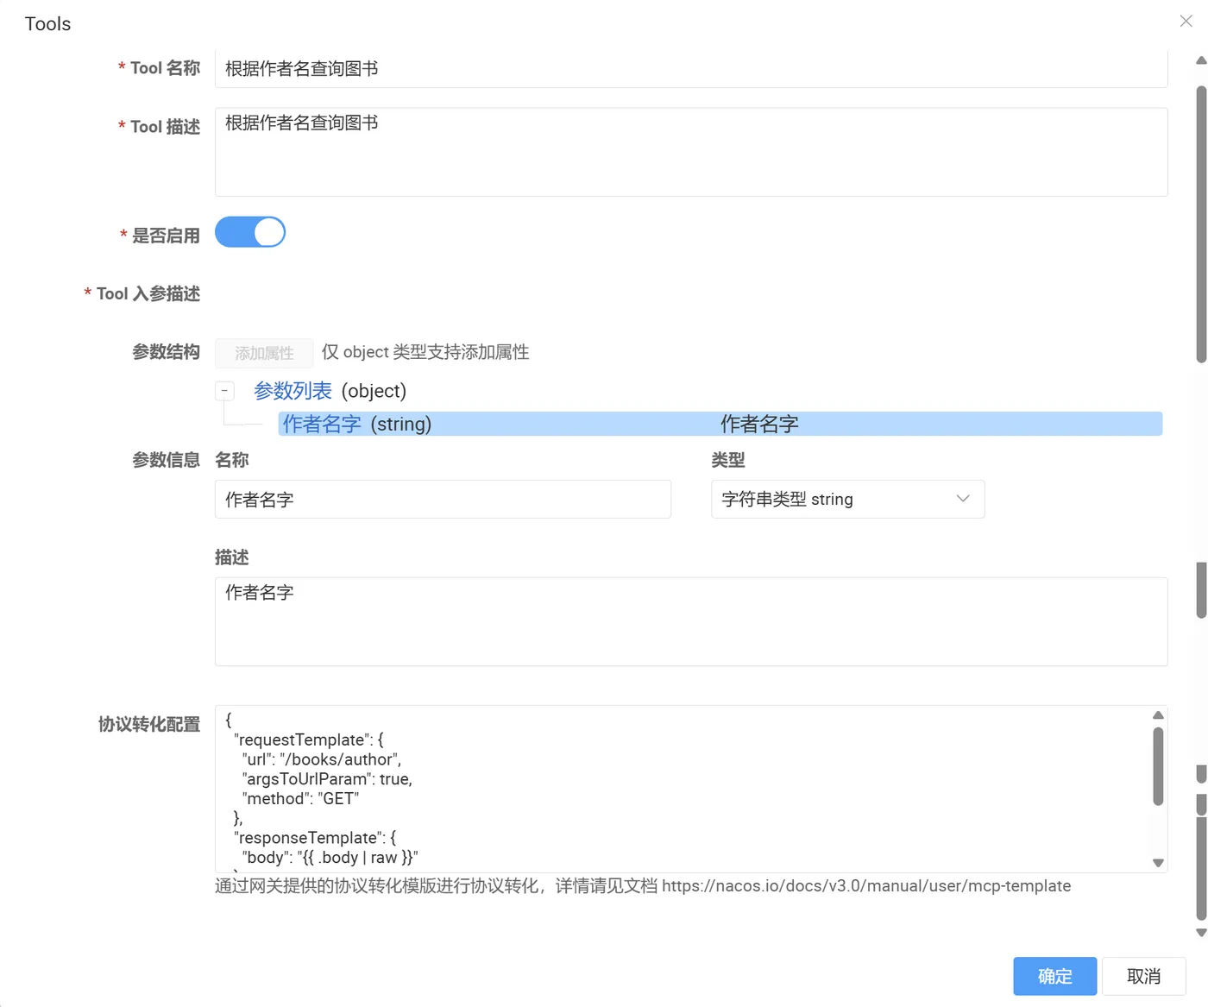Collapse the 参数列表 object tree node
Viewport: 1208px width, 1007px height.
tap(224, 391)
